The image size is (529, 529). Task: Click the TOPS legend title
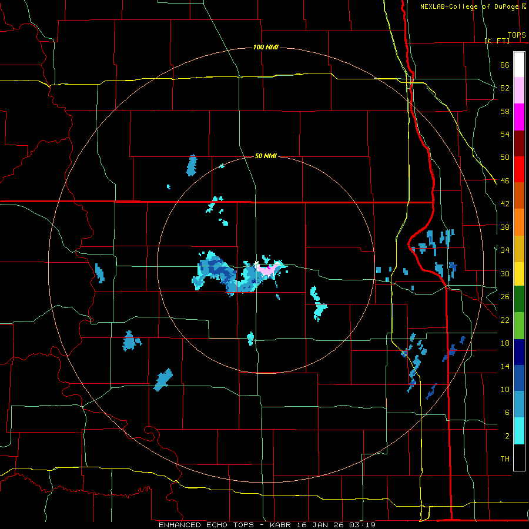coord(517,35)
